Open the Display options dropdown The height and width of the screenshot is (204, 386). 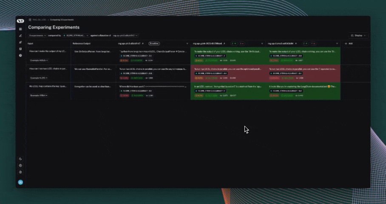[x=358, y=35]
